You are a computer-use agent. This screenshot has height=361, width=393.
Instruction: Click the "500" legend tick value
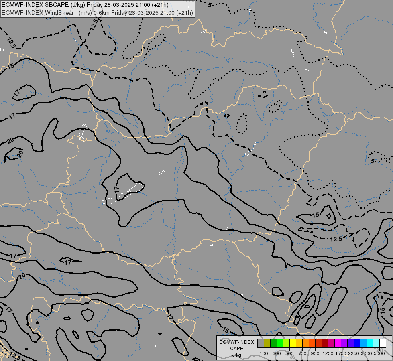(x=289, y=353)
